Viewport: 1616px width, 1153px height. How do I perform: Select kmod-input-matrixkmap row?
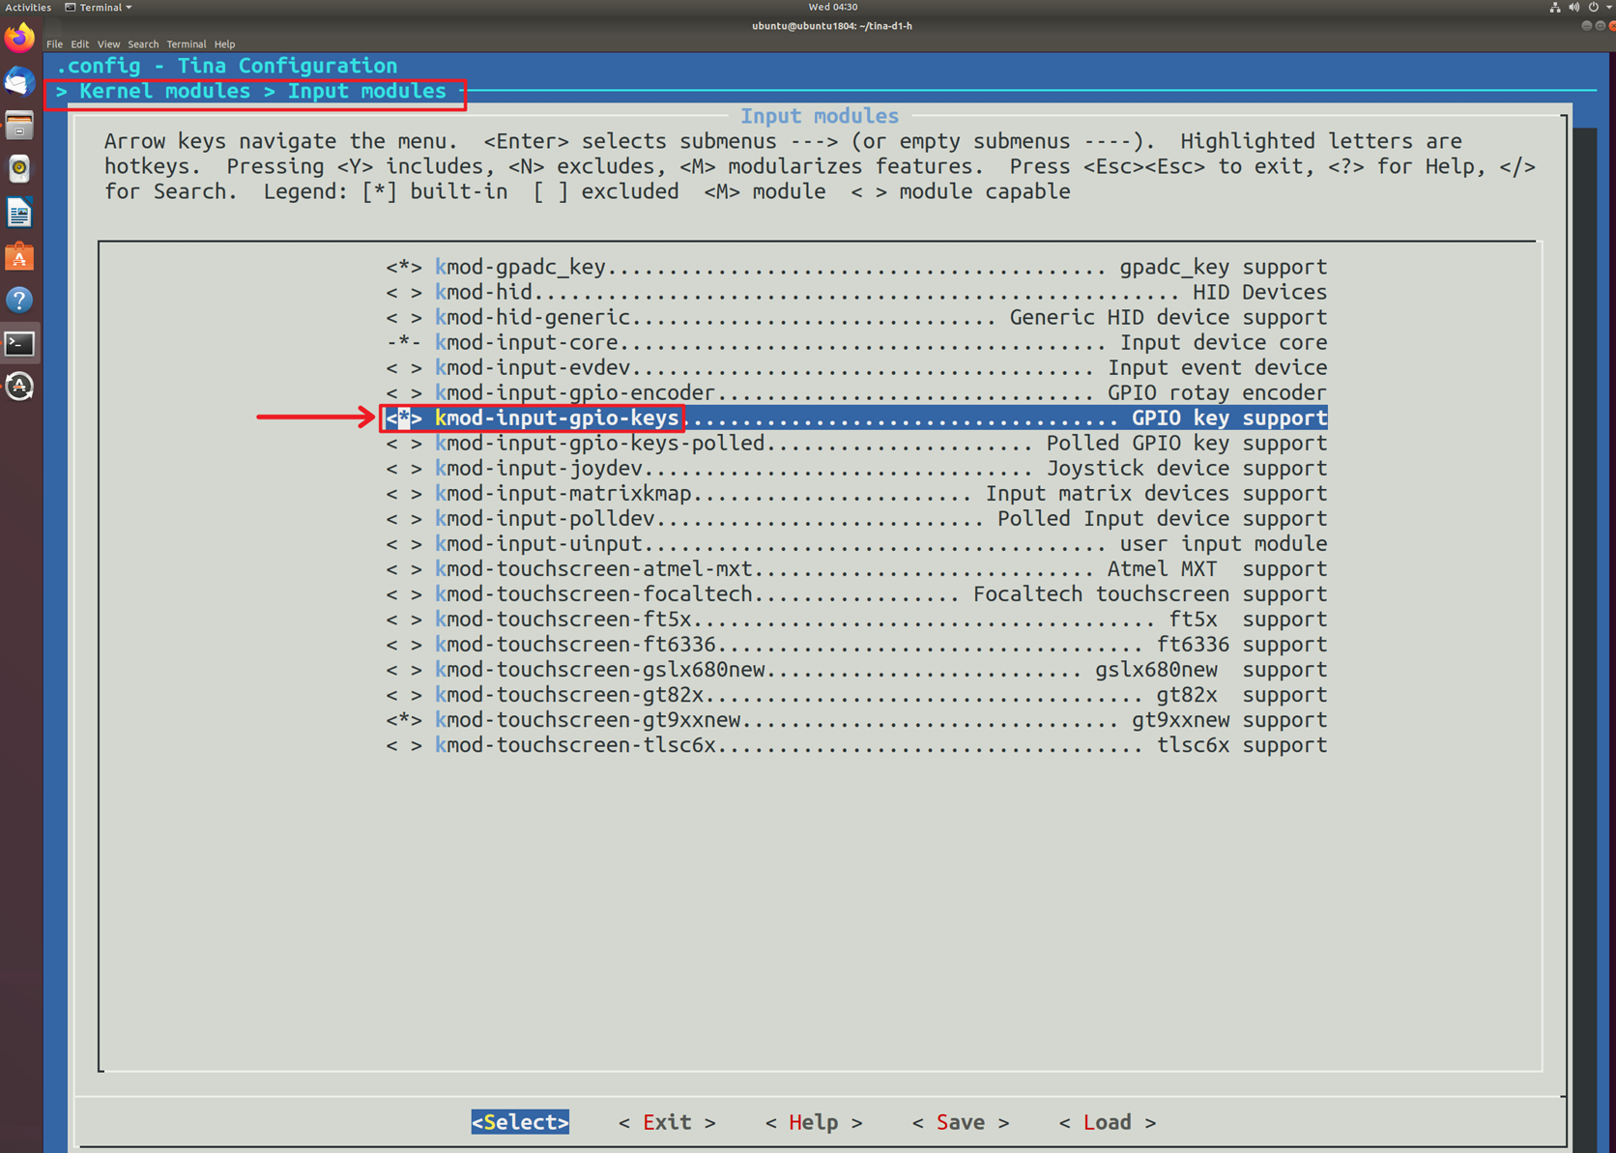(856, 494)
